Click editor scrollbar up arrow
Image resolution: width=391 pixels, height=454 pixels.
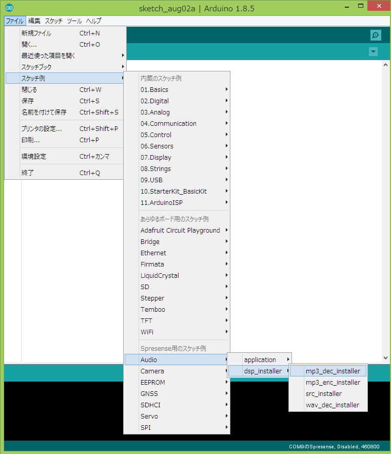[385, 65]
